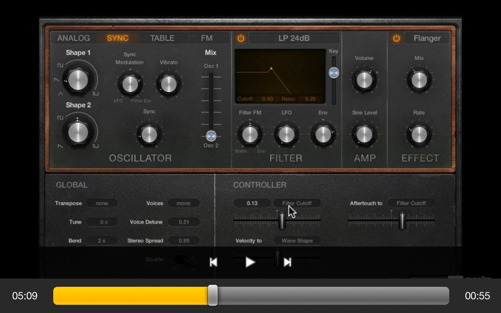Click the Velocity to Wave Shape button
The width and height of the screenshot is (501, 313).
coord(297,241)
